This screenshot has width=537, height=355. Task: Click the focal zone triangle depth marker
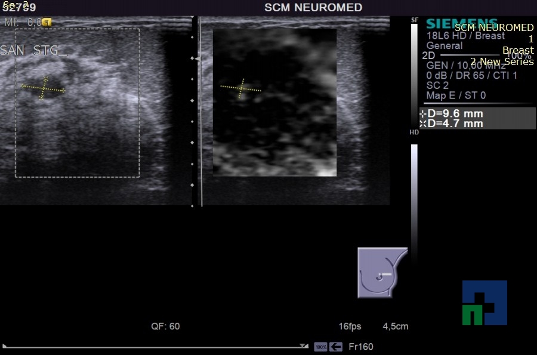pos(197,59)
